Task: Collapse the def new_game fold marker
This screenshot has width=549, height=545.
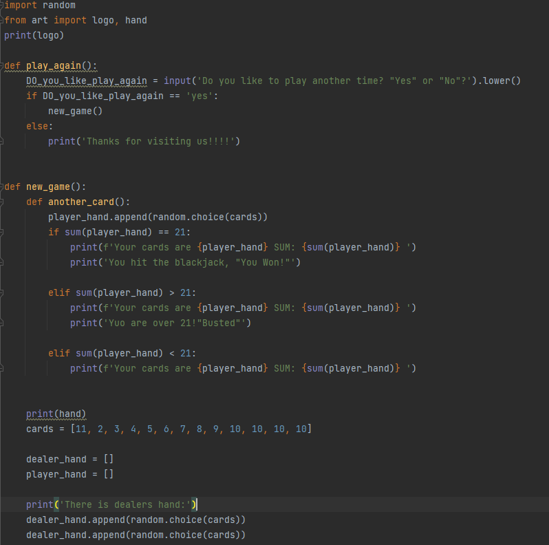Action: click(2, 187)
